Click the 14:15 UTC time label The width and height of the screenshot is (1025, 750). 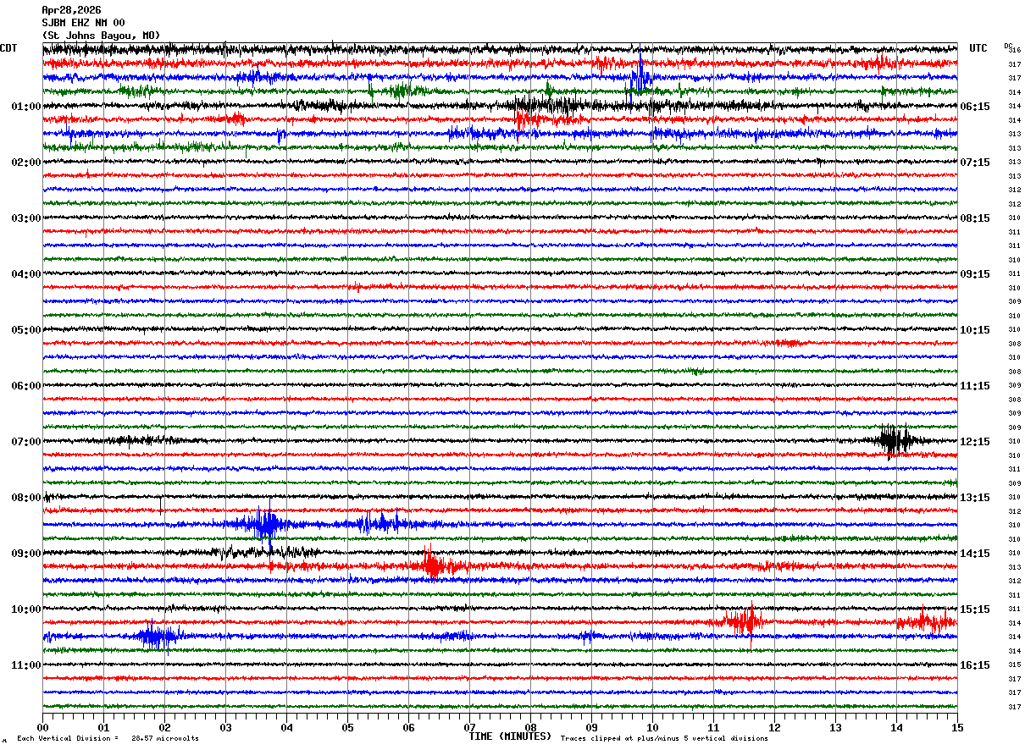(975, 554)
